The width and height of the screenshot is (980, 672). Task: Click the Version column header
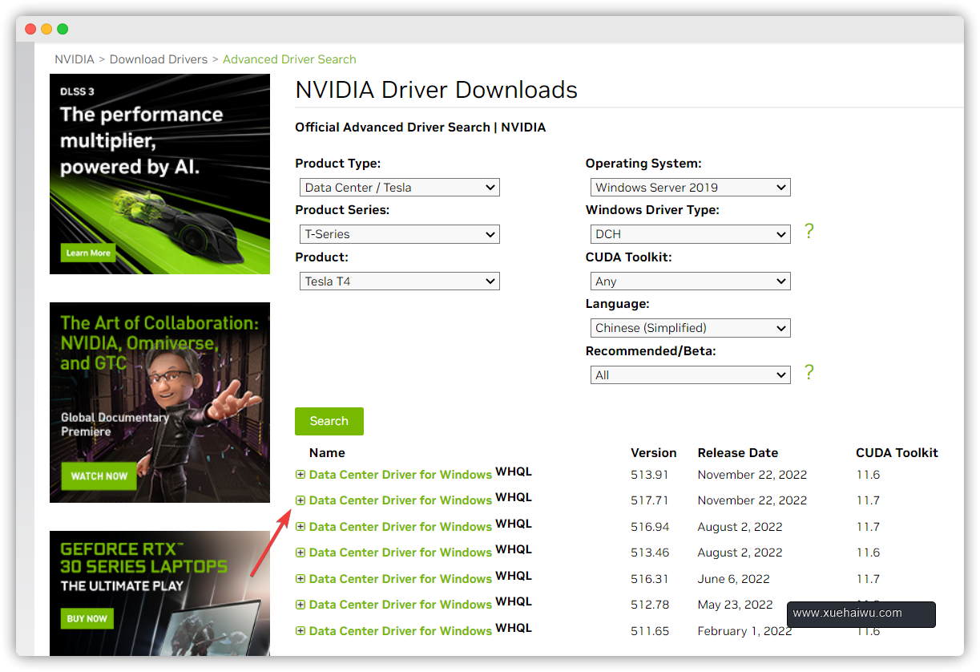[x=654, y=453]
